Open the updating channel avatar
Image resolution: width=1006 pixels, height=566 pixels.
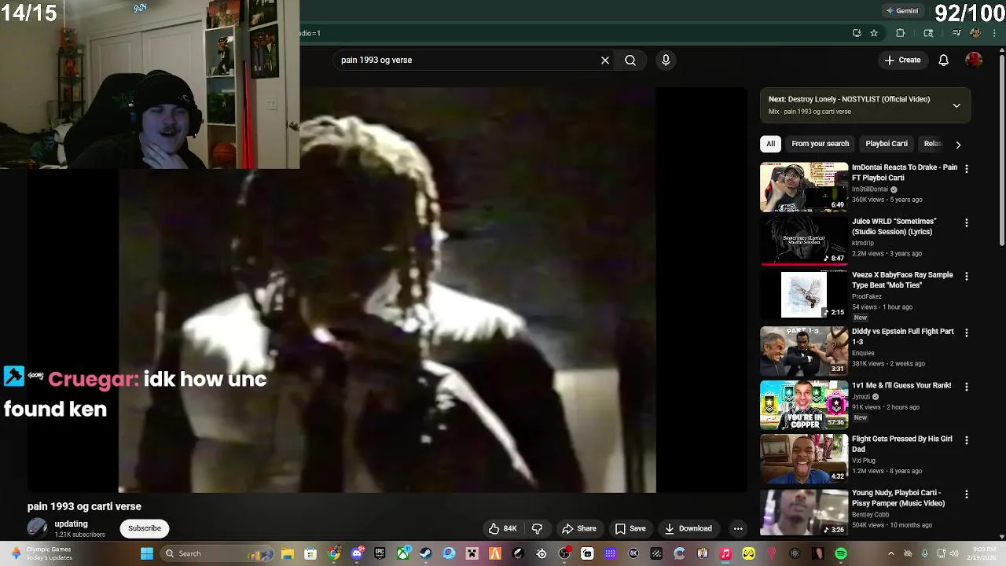(37, 528)
